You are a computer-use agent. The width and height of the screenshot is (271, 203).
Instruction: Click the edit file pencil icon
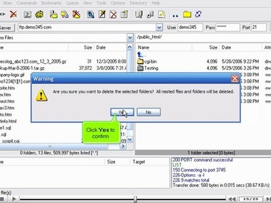[x=102, y=15]
